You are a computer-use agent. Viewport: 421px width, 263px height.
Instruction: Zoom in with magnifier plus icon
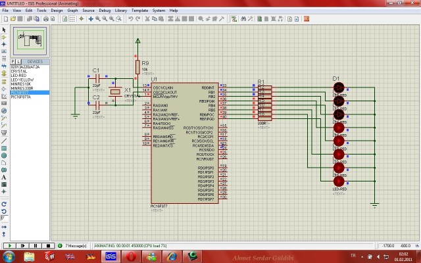(x=98, y=19)
